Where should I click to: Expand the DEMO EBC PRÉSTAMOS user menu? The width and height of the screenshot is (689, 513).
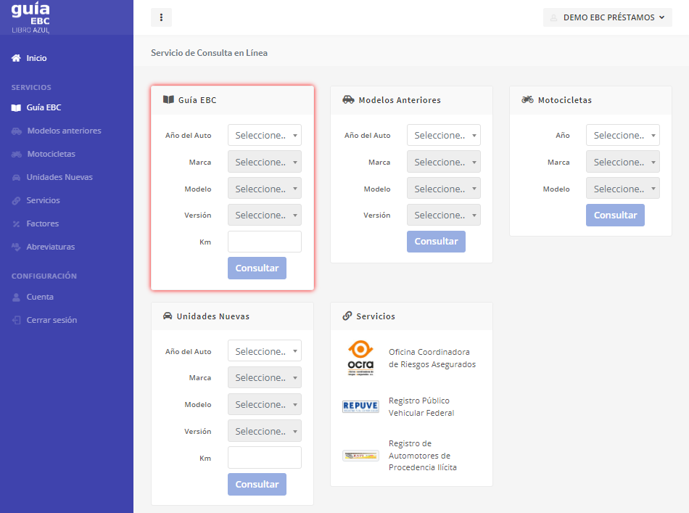(607, 17)
